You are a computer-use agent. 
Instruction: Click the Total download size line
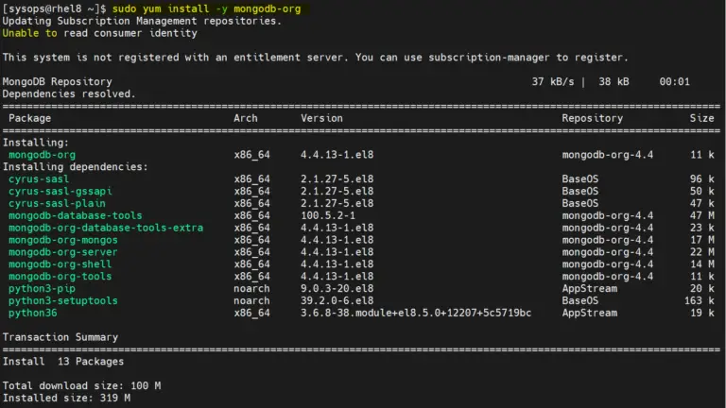(x=81, y=385)
